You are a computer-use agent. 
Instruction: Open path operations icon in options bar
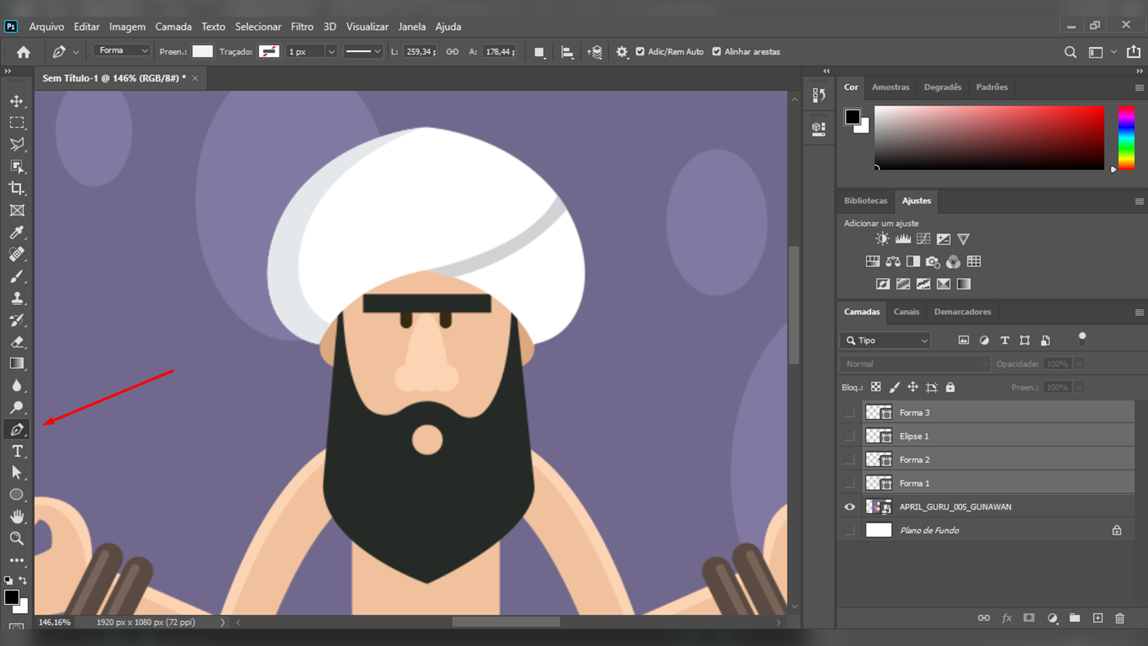pos(539,52)
